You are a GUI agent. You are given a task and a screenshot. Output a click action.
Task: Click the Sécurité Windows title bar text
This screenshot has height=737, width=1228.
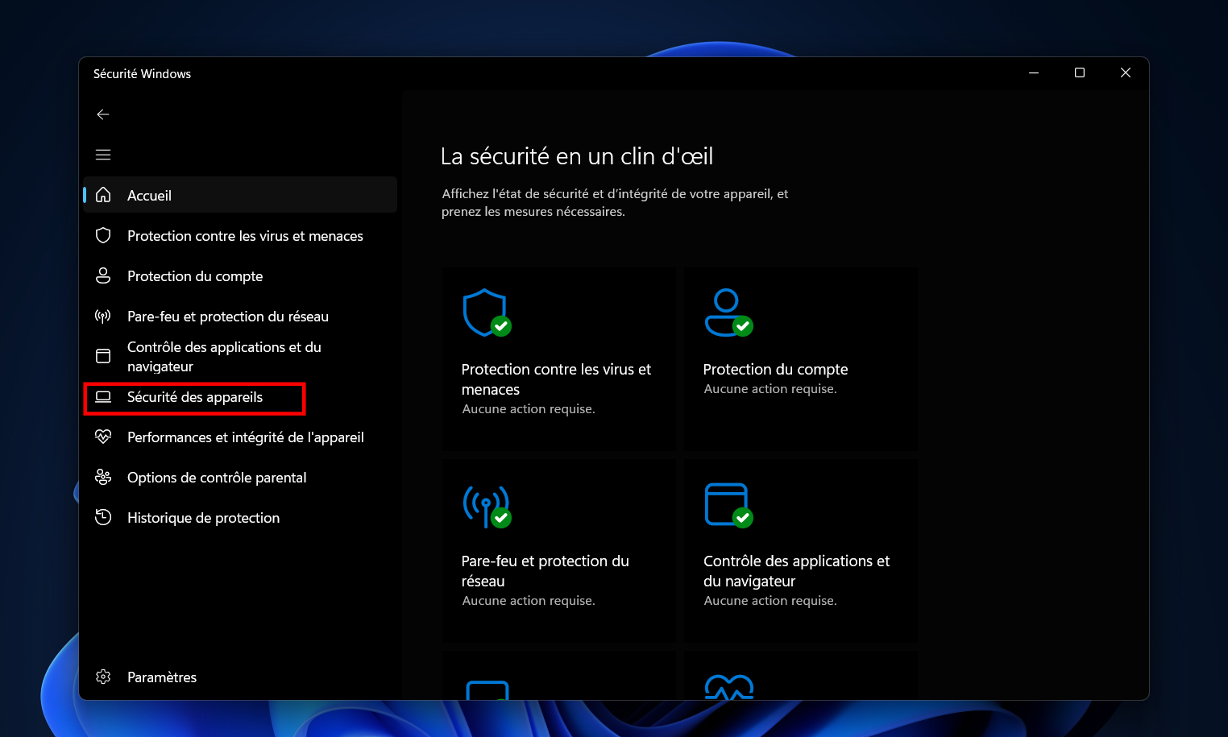coord(142,73)
